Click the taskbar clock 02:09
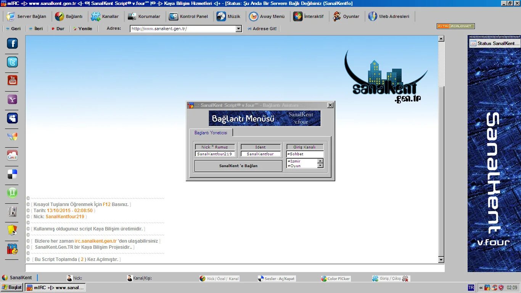This screenshot has width=521, height=293. 512,288
